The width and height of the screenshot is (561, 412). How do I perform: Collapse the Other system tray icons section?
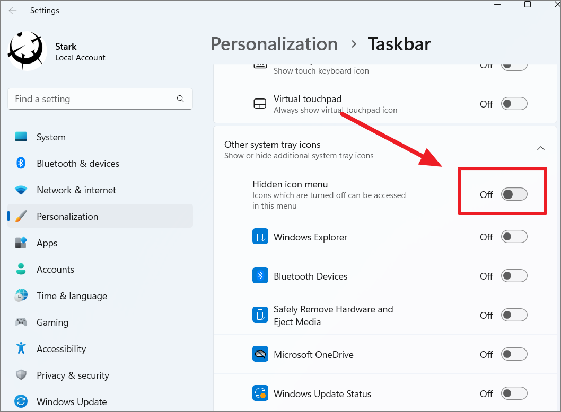point(541,148)
